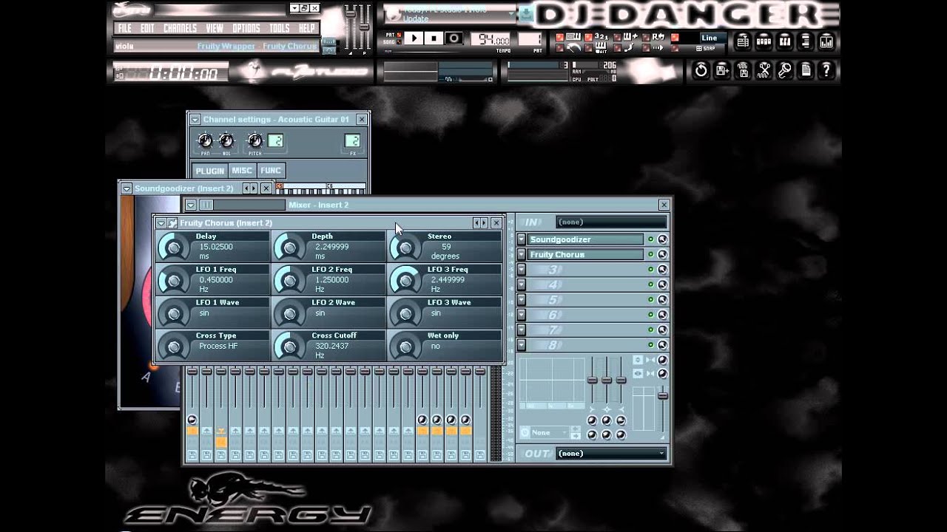Open the project info page icon
Image resolution: width=947 pixels, height=532 pixels.
(806, 70)
